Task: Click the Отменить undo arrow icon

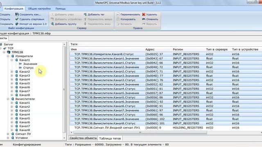Action: (x=144, y=19)
